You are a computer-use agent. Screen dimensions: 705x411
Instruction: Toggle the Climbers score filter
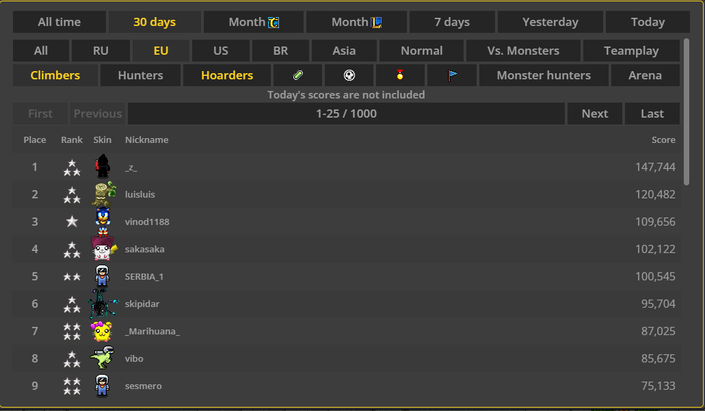pos(55,75)
